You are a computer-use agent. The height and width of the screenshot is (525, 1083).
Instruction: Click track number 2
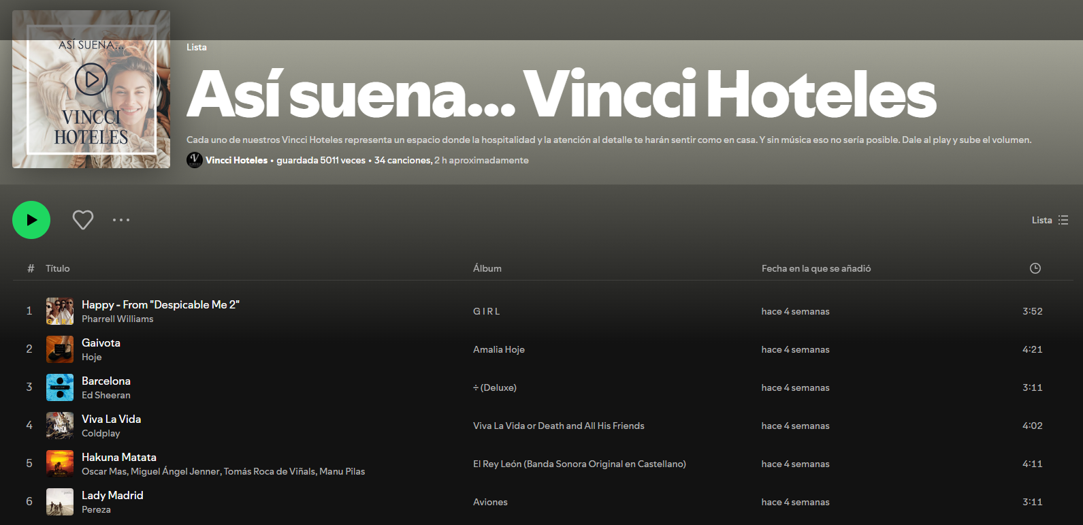coord(29,349)
